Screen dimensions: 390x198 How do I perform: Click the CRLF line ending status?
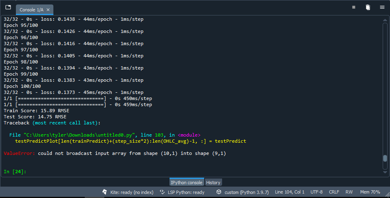(x=334, y=192)
